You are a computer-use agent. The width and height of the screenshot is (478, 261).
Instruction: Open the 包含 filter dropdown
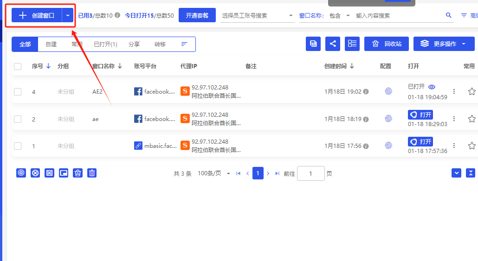339,16
